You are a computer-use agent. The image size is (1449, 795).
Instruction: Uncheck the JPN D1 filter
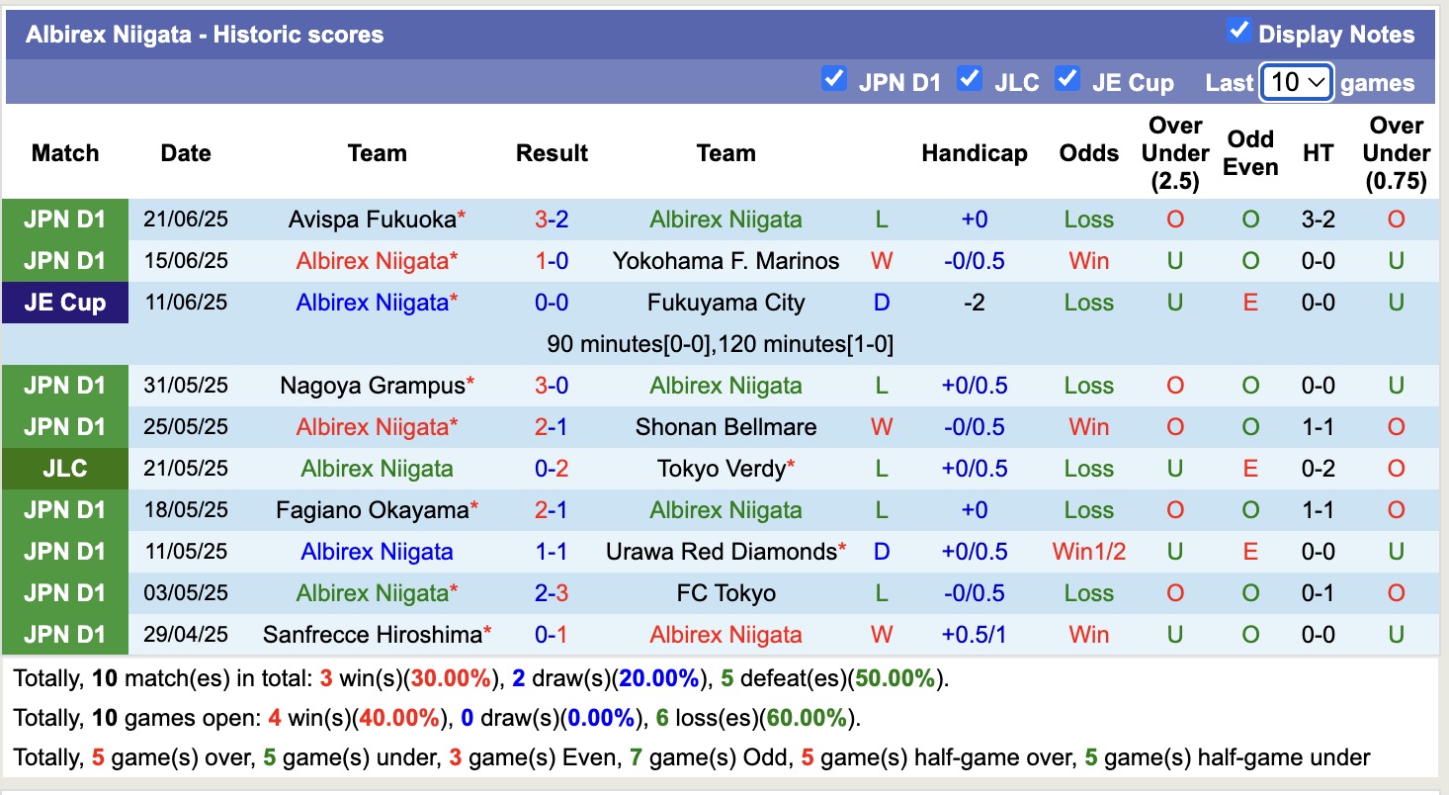(834, 78)
